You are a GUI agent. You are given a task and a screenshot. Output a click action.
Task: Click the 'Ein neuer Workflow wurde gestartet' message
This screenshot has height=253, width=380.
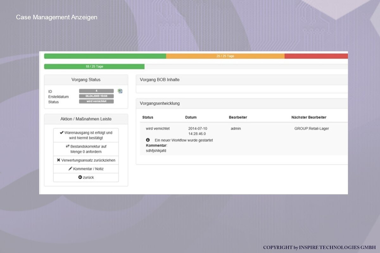(x=184, y=140)
